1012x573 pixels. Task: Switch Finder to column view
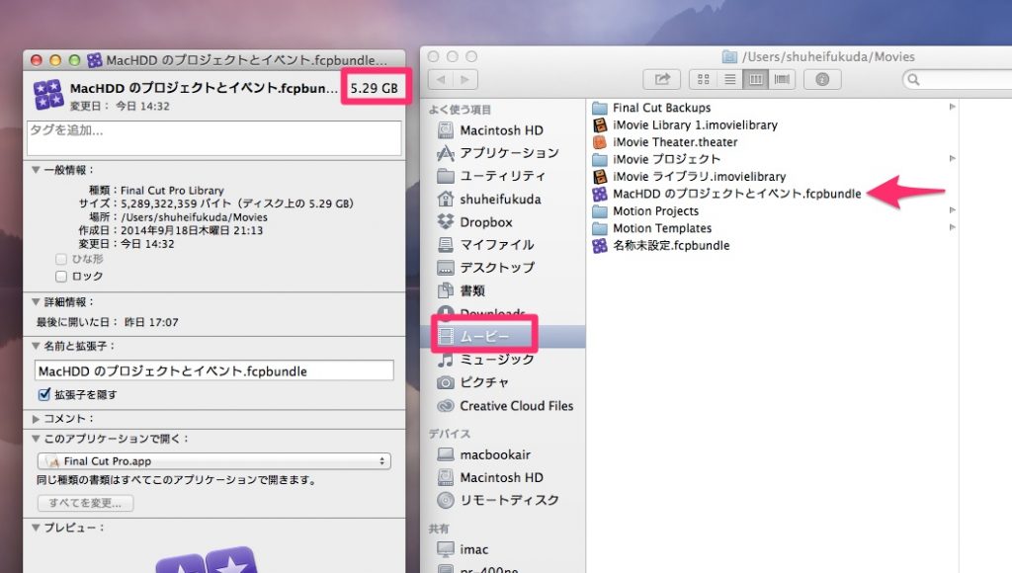pyautogui.click(x=756, y=79)
